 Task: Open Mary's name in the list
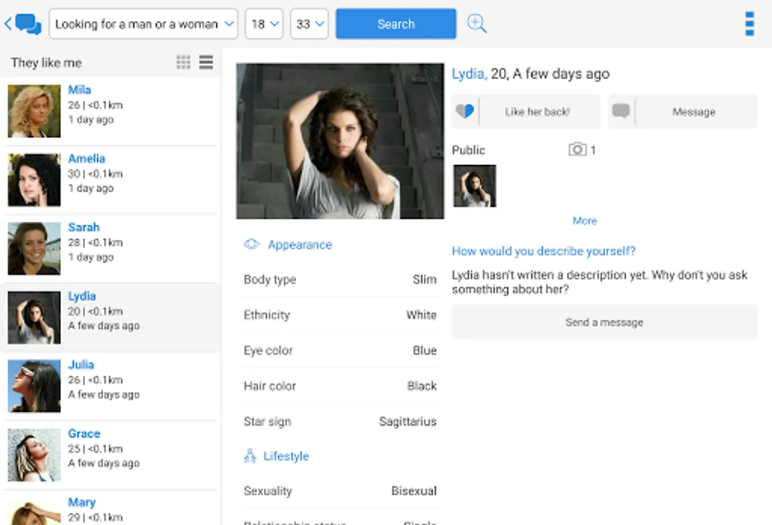pos(82,503)
